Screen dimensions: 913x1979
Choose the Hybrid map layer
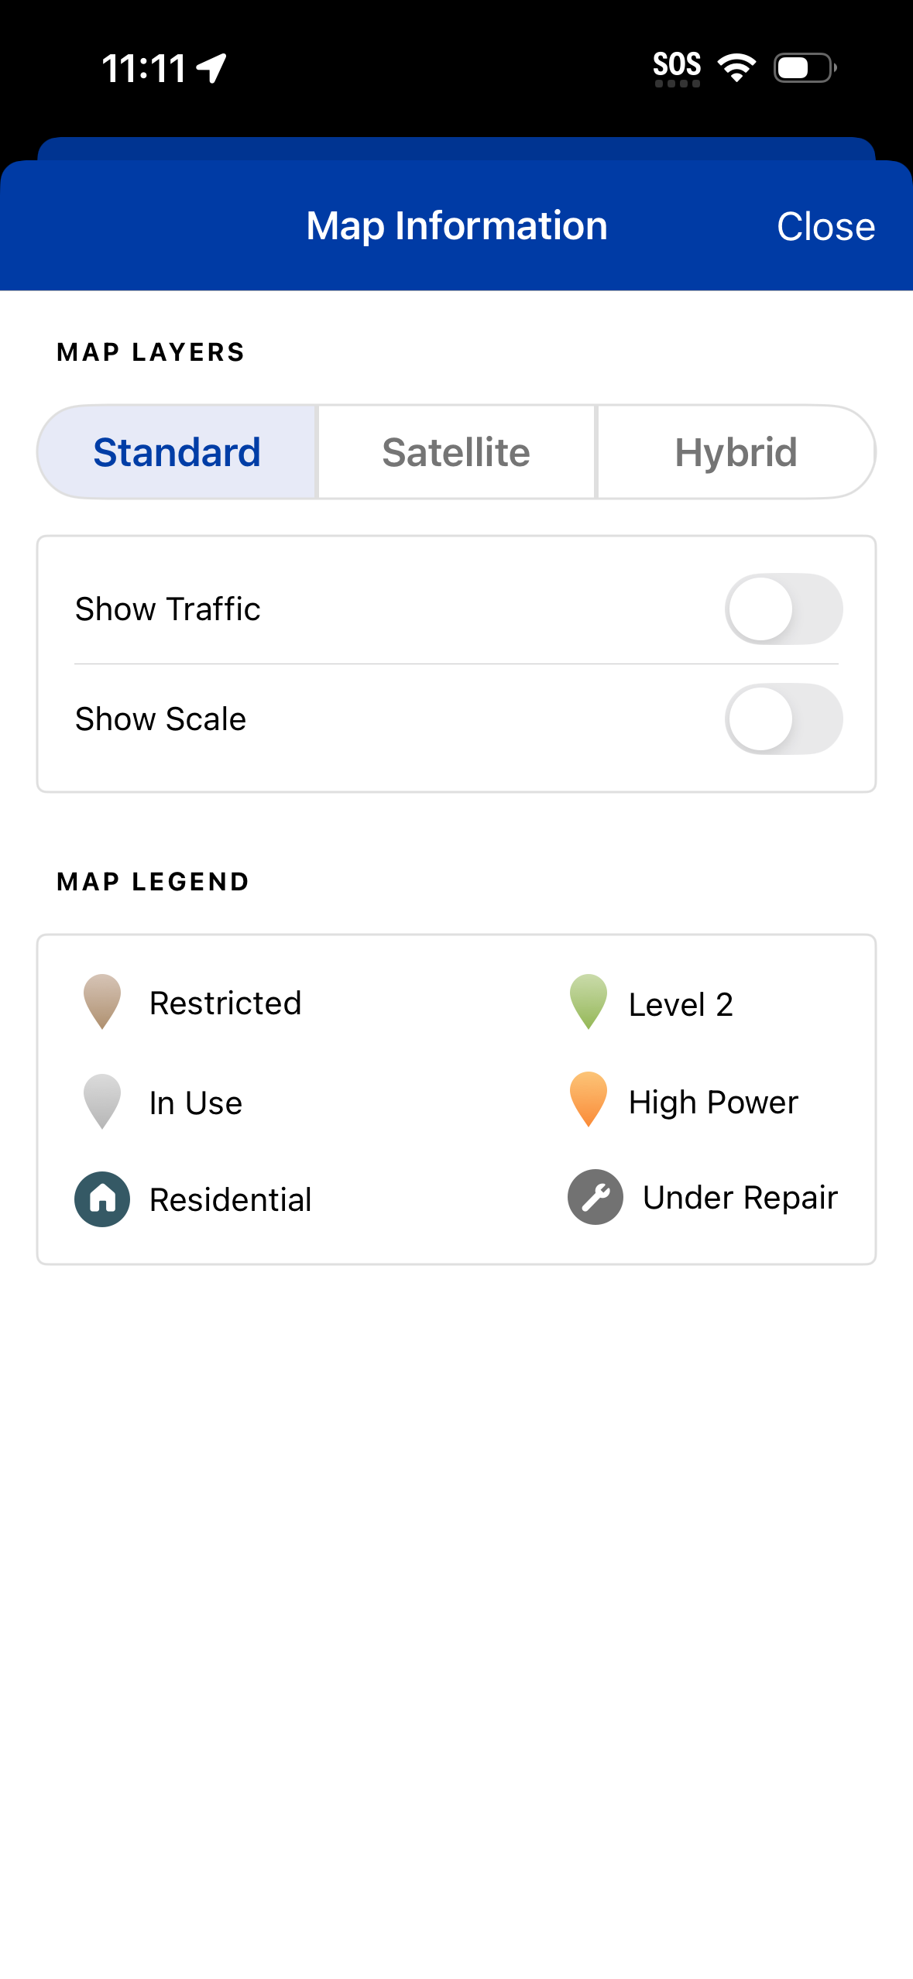[x=736, y=452]
